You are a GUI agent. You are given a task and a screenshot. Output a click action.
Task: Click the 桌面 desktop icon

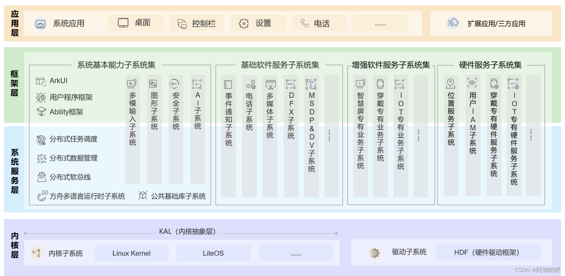click(123, 23)
